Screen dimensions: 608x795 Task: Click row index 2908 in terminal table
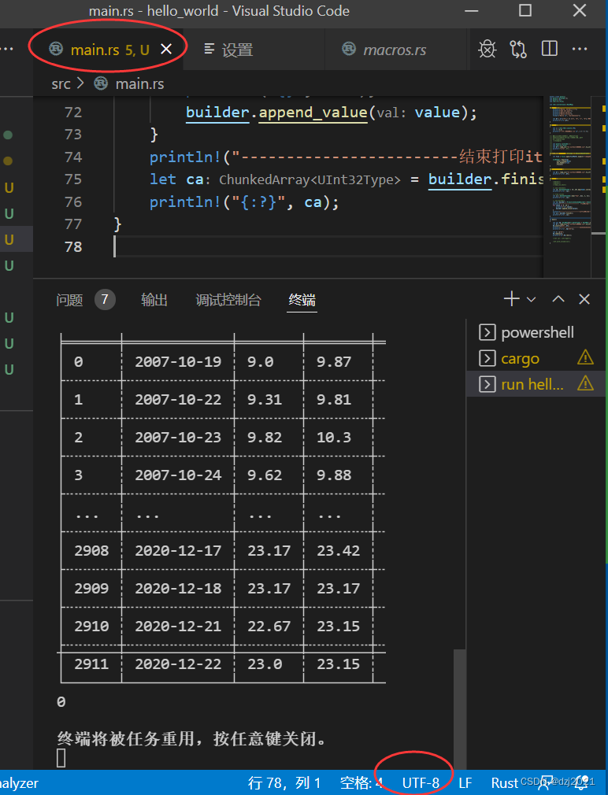pyautogui.click(x=91, y=551)
